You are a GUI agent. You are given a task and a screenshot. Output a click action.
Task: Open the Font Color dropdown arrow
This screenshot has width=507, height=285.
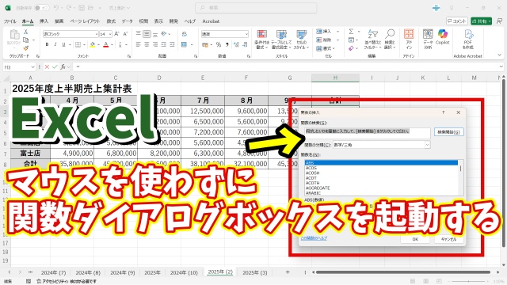(x=112, y=44)
